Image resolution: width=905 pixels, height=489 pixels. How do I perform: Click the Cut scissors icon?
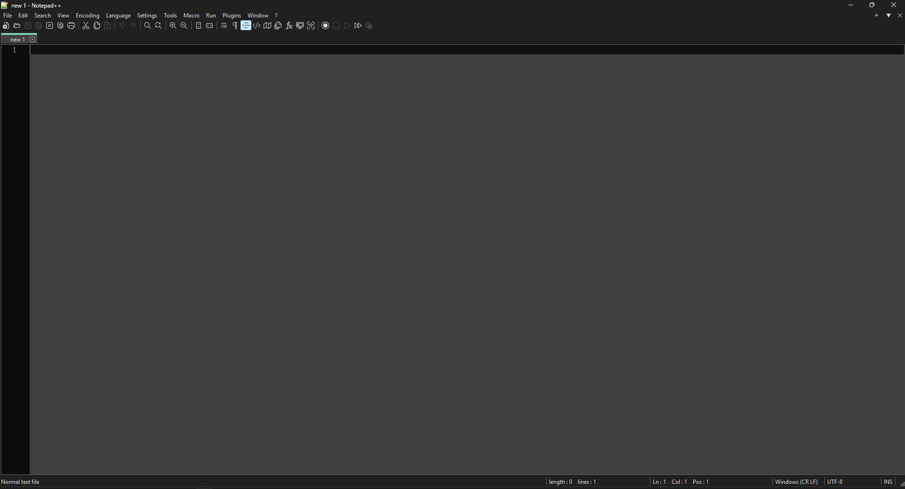coord(86,26)
